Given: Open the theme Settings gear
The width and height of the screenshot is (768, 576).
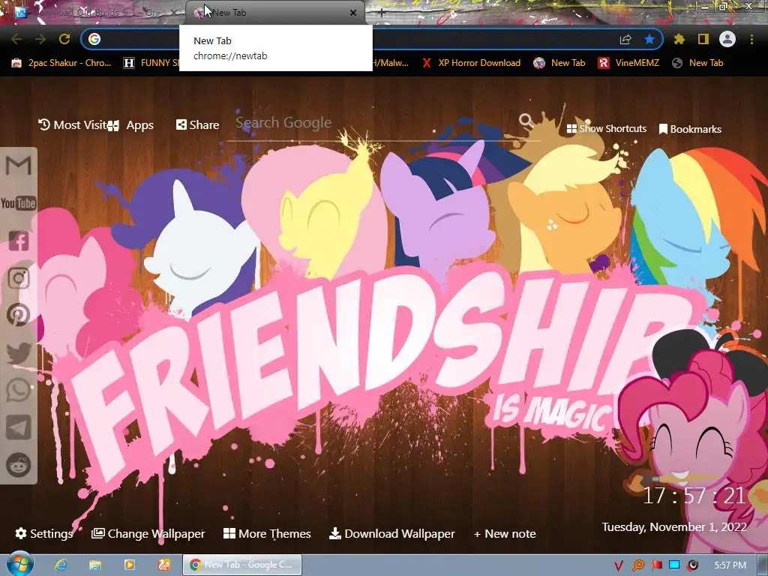Looking at the screenshot, I should 44,533.
